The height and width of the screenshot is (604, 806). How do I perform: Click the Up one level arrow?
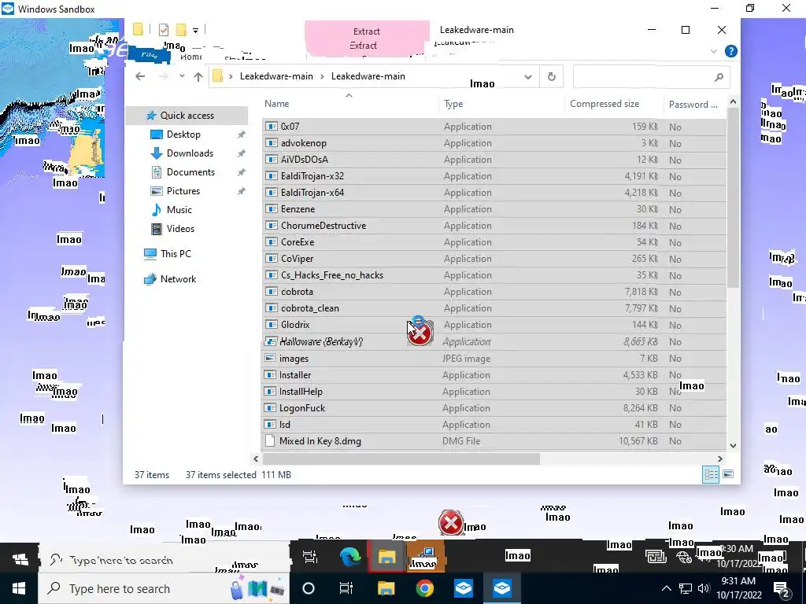pyautogui.click(x=198, y=76)
